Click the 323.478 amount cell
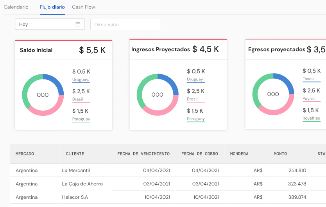326x207 pixels. click(297, 184)
